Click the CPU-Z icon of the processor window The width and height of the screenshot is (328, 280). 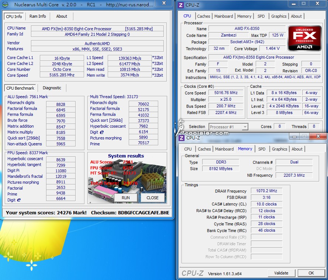pyautogui.click(x=180, y=5)
